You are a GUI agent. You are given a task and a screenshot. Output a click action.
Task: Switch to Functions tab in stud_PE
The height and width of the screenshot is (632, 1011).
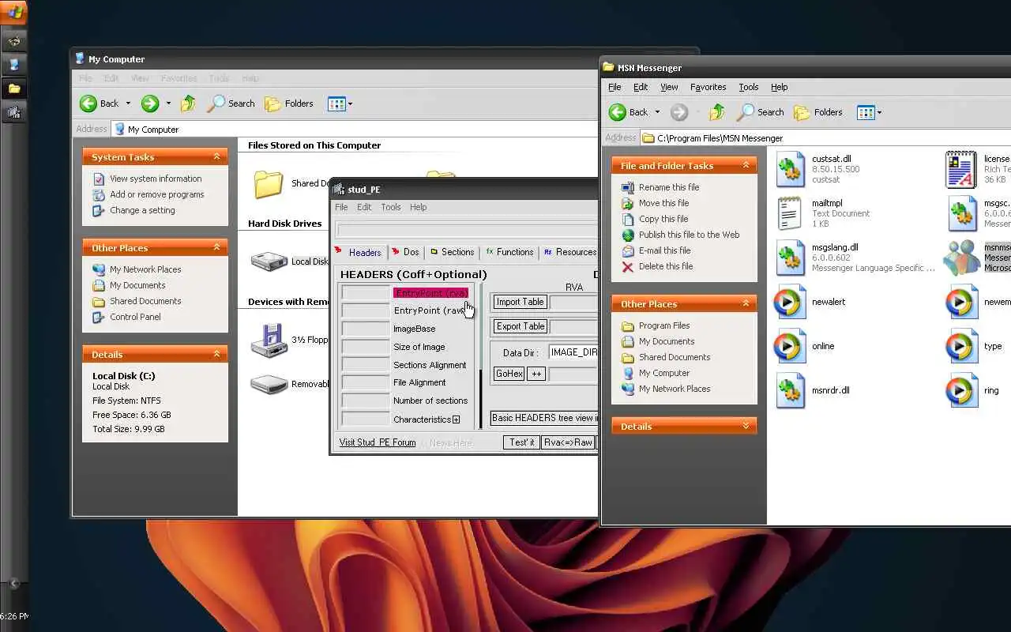509,252
